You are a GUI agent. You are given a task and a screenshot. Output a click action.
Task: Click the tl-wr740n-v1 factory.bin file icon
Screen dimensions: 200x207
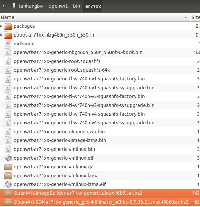(x=8, y=79)
